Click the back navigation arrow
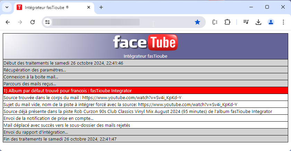This screenshot has width=291, height=151. tap(8, 22)
